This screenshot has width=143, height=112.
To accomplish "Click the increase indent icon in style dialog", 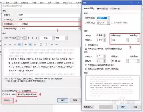I will point(57,45).
